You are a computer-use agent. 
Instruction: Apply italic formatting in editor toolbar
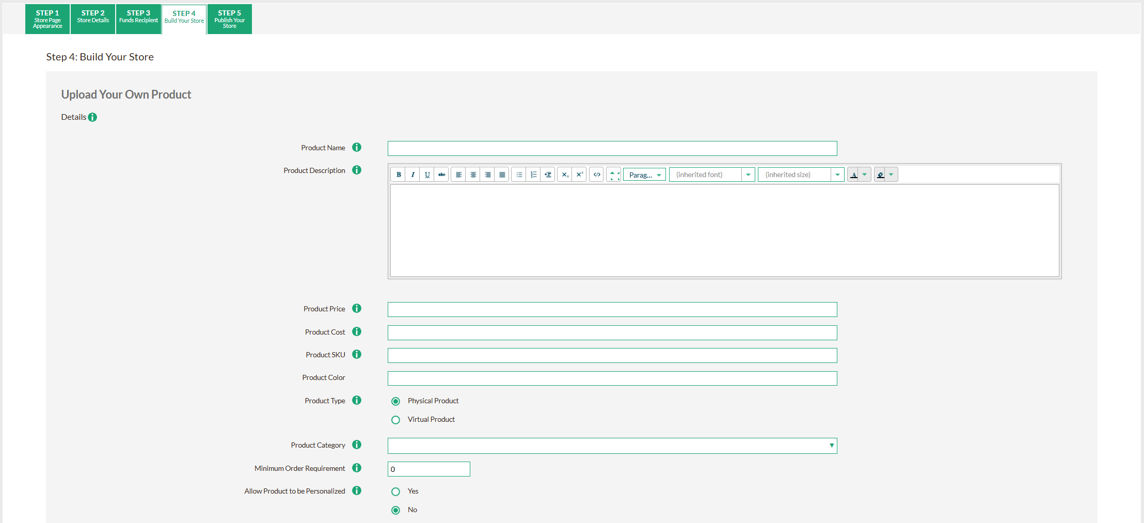click(x=412, y=175)
